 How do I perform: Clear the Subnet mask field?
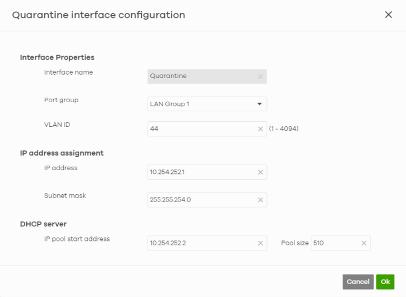(260, 200)
